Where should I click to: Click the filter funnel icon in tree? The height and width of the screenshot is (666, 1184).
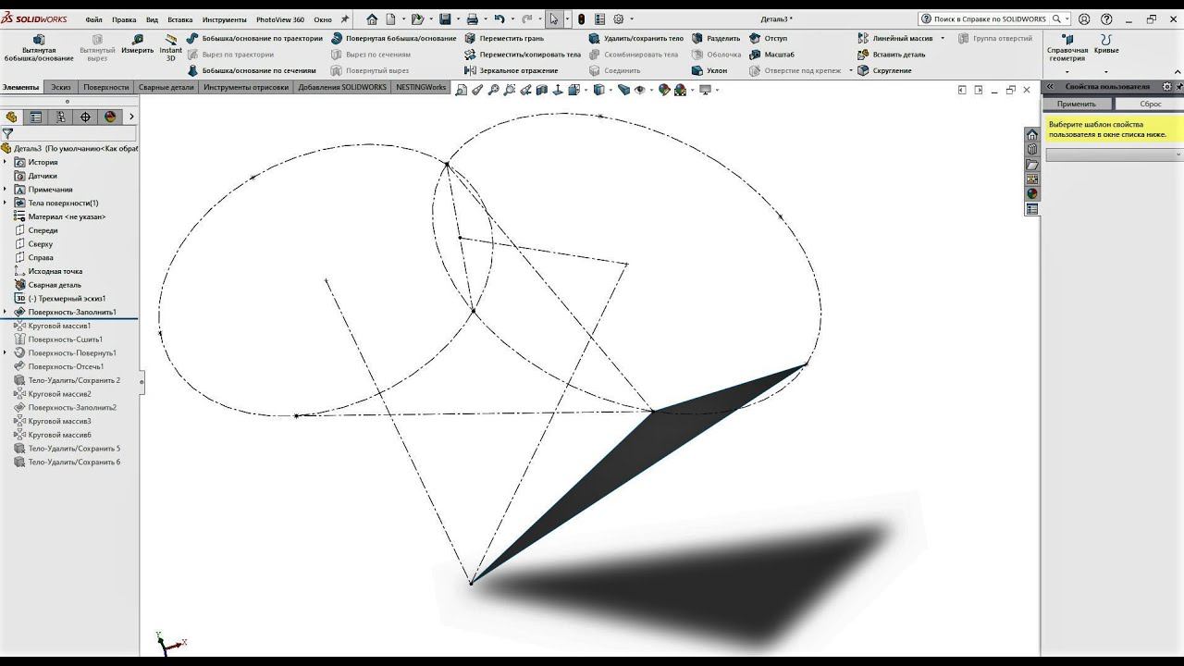tap(7, 133)
